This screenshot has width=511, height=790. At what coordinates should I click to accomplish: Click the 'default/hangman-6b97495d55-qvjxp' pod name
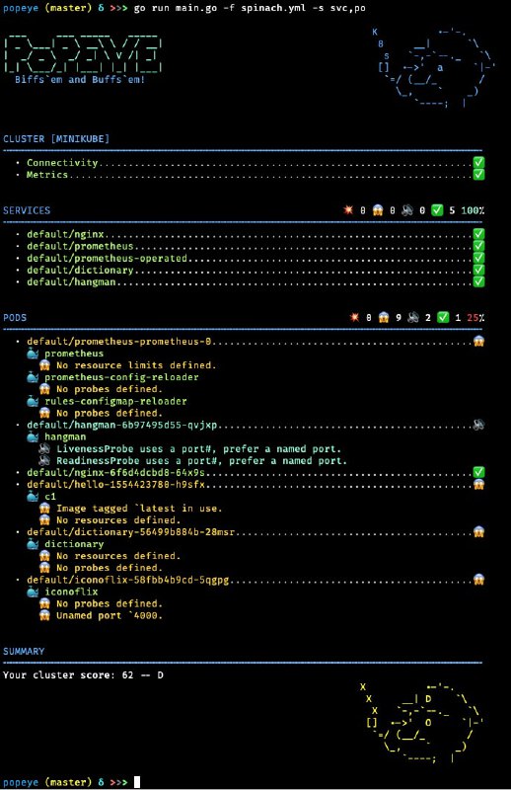pyautogui.click(x=122, y=425)
